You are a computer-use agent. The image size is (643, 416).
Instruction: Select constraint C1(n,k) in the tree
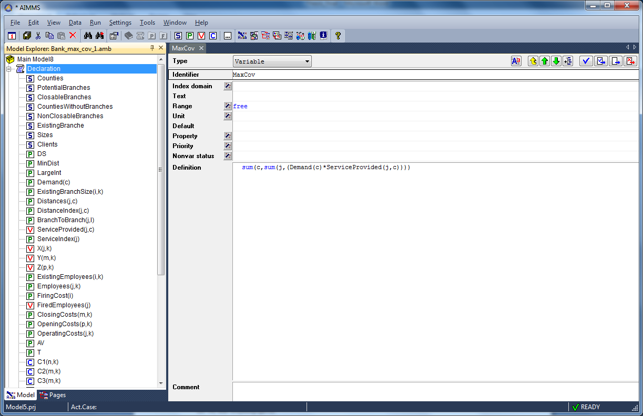coord(48,362)
